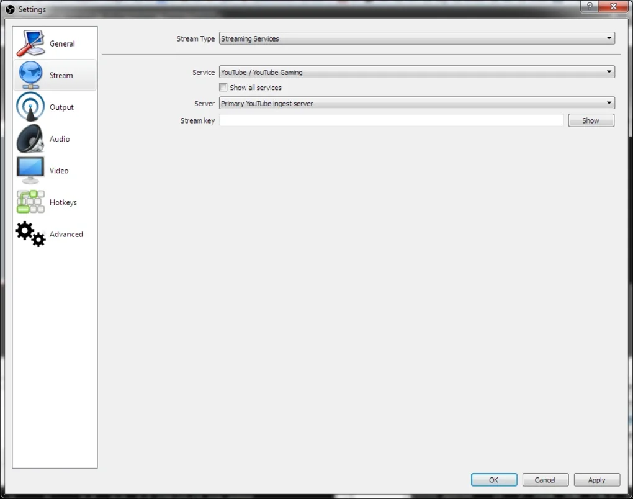Open the Advanced tab label
The image size is (633, 499).
click(66, 234)
